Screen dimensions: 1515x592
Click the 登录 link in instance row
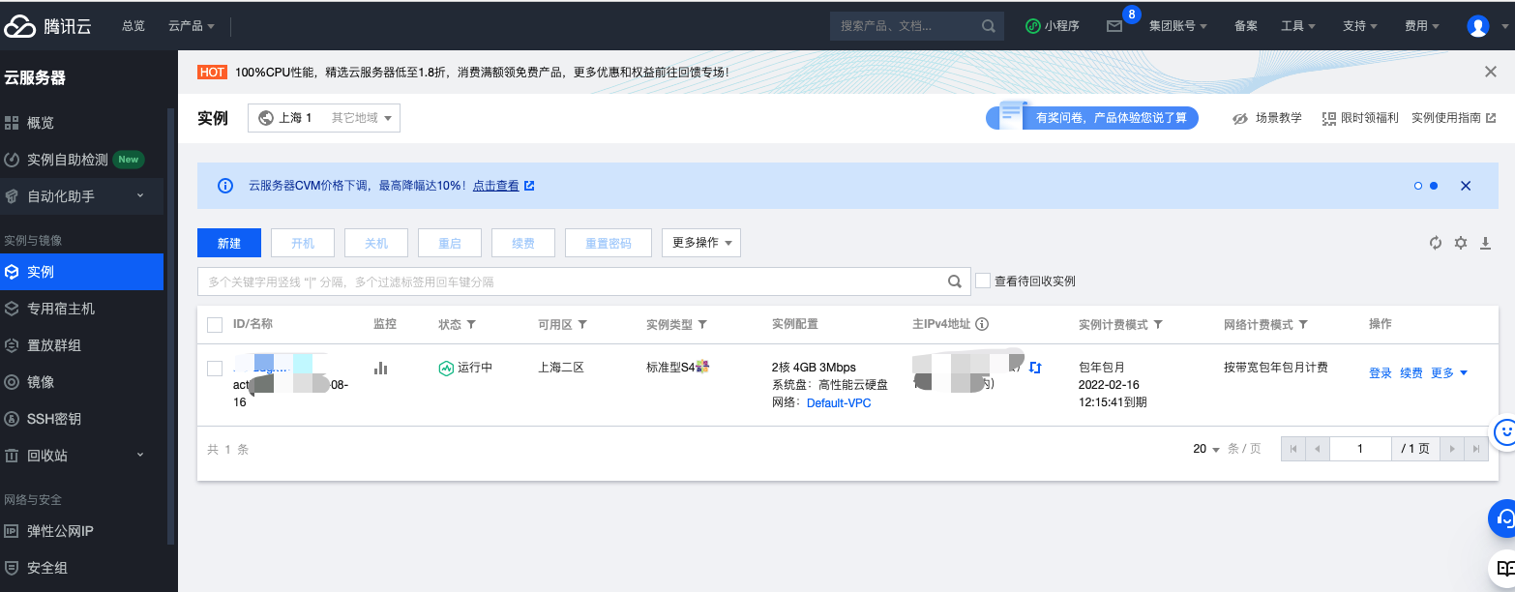tap(1380, 373)
